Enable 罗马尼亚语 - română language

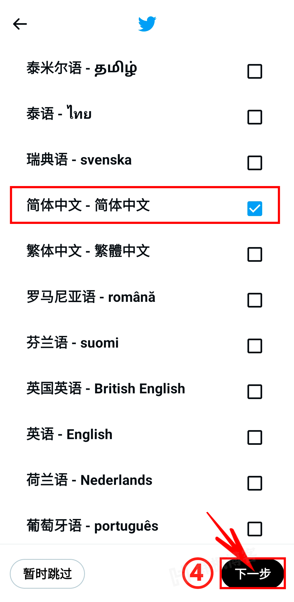[254, 300]
